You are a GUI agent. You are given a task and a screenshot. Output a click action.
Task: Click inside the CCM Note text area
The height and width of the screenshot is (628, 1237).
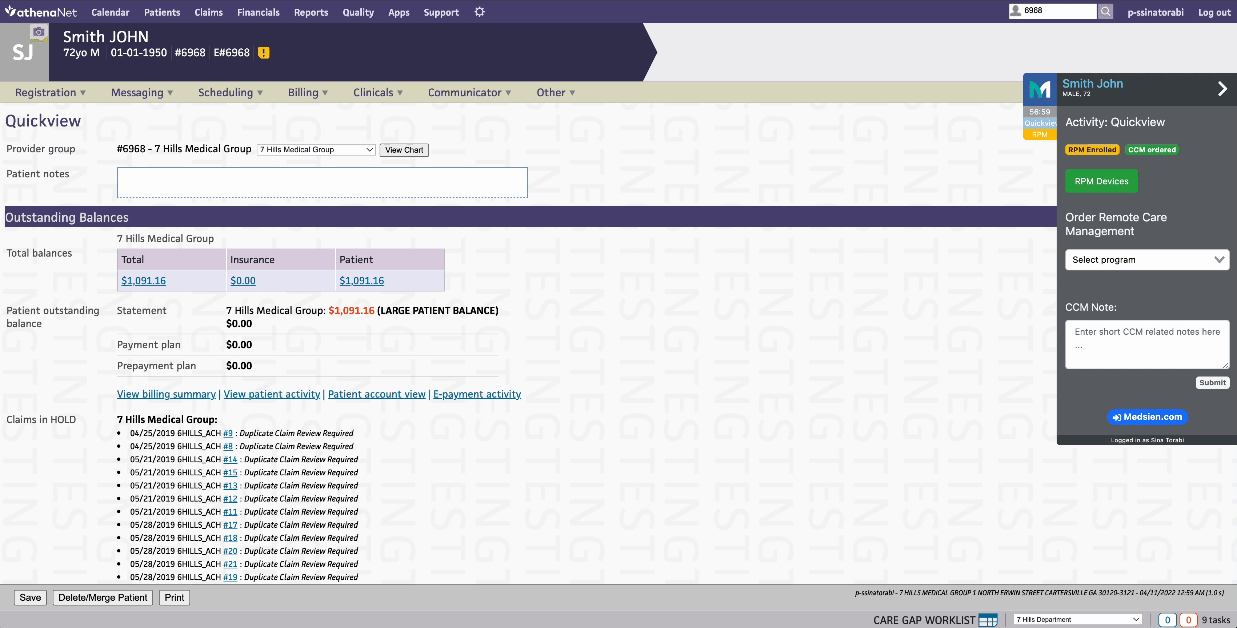coord(1147,344)
